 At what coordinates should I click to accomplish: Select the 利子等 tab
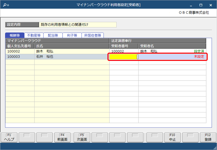[x=72, y=35]
